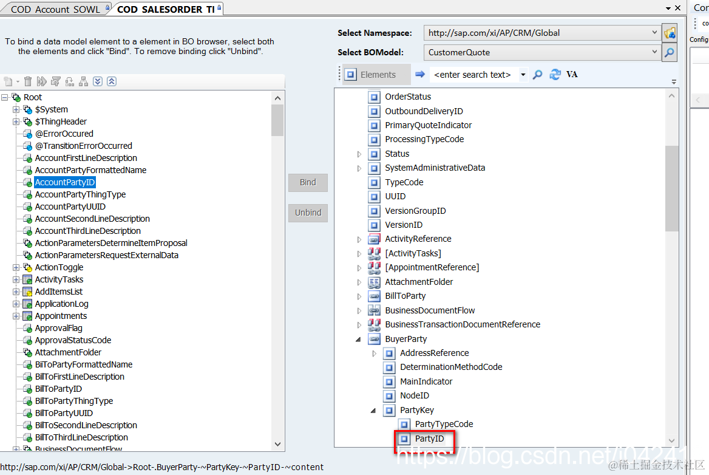The width and height of the screenshot is (709, 475).
Task: Click the ActivityReference association icon
Action: pyautogui.click(x=374, y=239)
